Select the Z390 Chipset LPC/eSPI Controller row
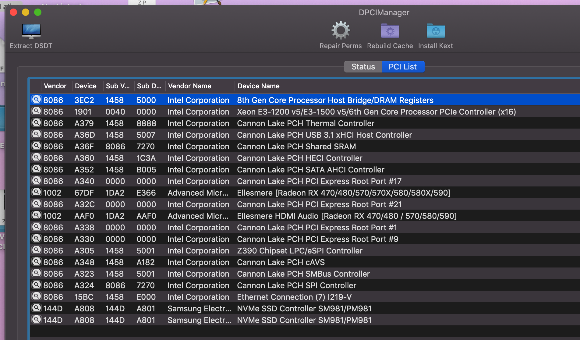This screenshot has width=580, height=340. 305,250
